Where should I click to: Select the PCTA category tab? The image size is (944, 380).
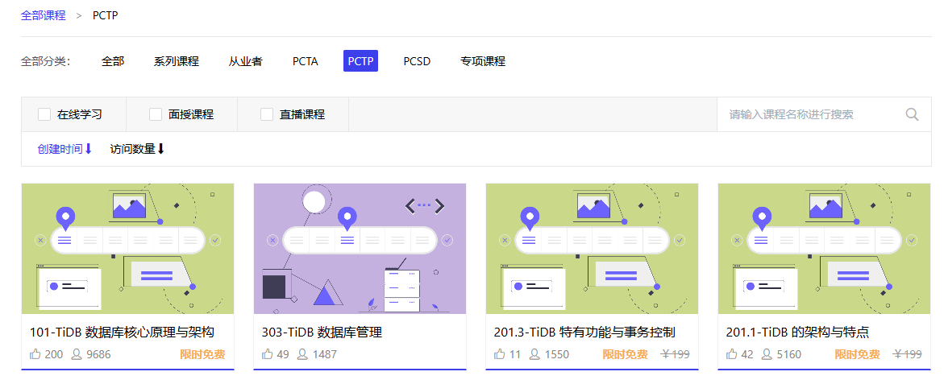coord(306,61)
